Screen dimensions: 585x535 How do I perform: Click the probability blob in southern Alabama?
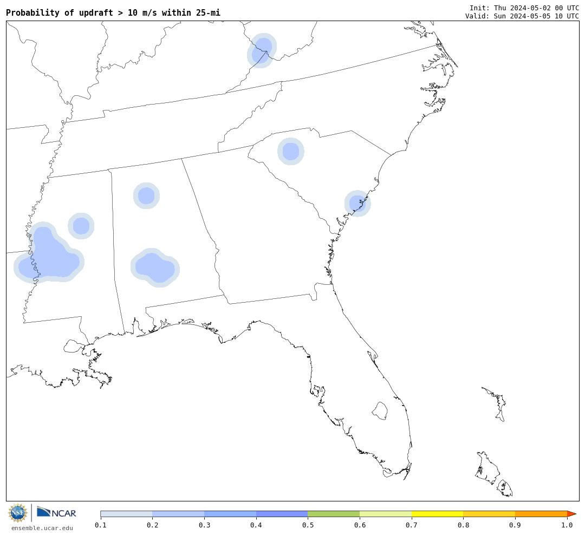[x=155, y=267]
